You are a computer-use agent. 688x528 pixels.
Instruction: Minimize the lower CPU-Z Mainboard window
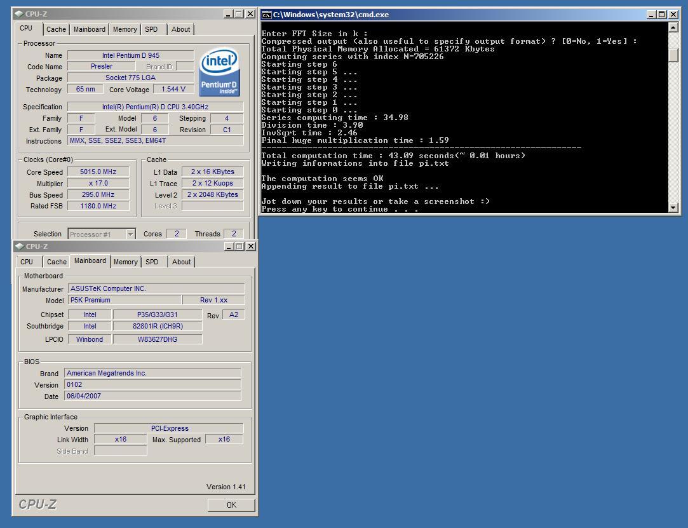click(x=229, y=247)
